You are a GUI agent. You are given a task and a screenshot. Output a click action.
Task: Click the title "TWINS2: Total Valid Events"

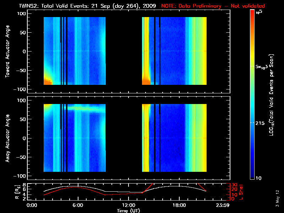click(x=54, y=6)
